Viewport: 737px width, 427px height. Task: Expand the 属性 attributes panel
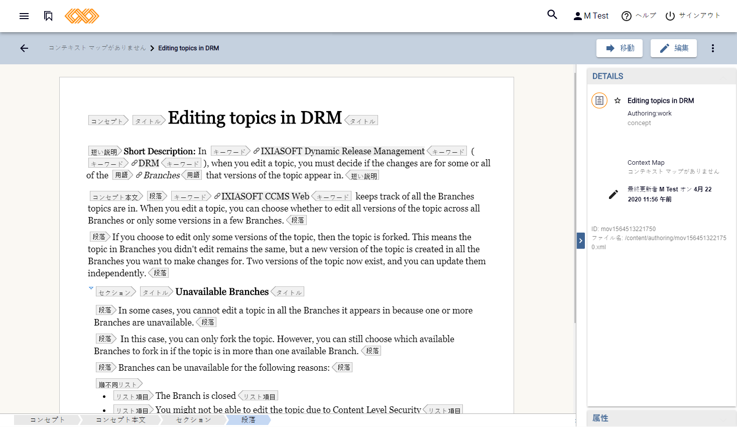click(x=661, y=418)
